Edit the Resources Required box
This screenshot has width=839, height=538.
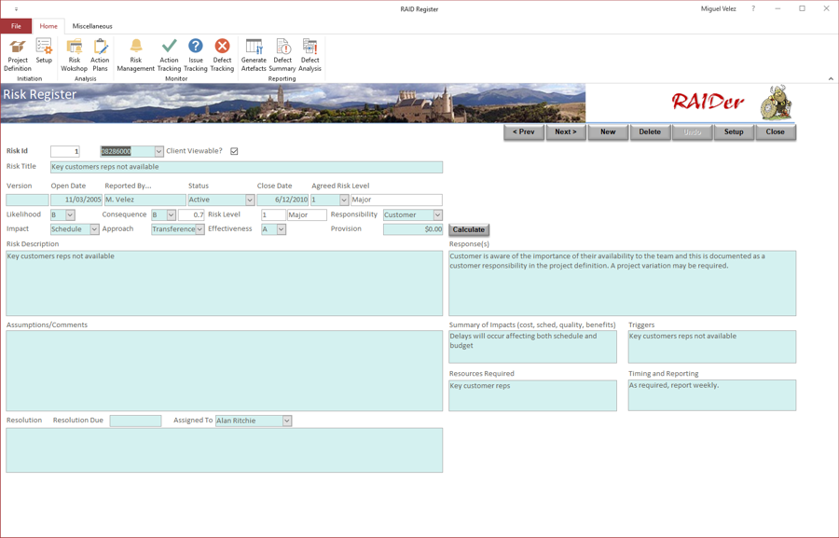tap(532, 395)
